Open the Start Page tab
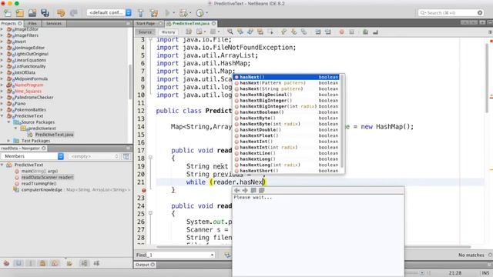 [x=146, y=24]
